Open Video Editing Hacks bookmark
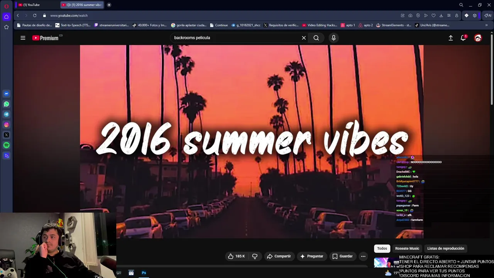This screenshot has height=278, width=494. pyautogui.click(x=320, y=25)
